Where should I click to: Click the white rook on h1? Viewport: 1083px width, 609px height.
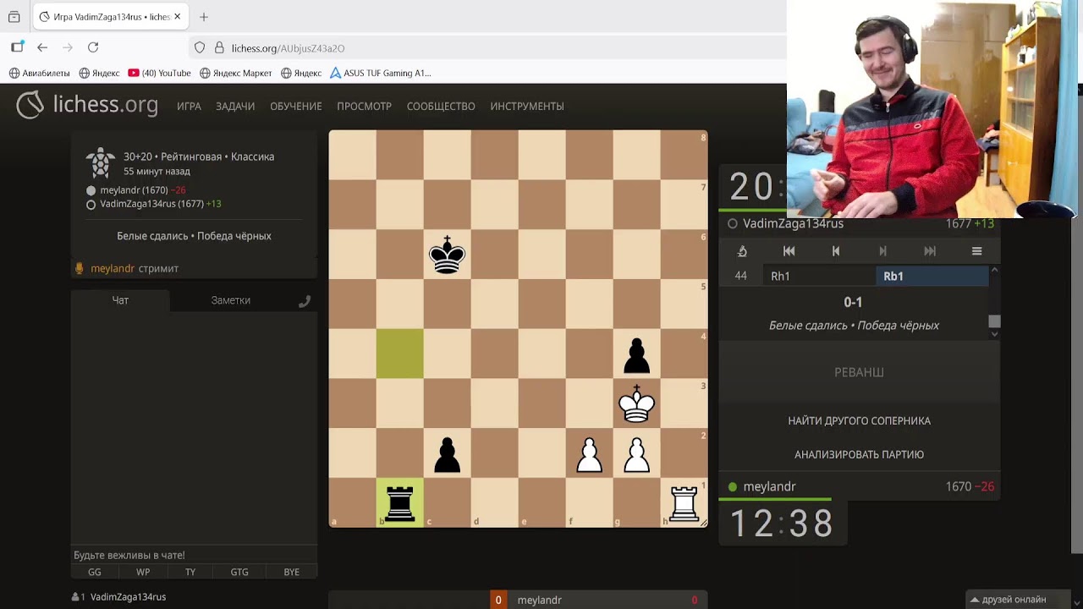(x=684, y=503)
